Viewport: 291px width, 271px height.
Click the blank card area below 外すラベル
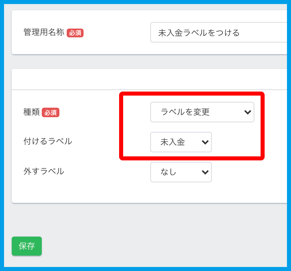click(x=110, y=192)
